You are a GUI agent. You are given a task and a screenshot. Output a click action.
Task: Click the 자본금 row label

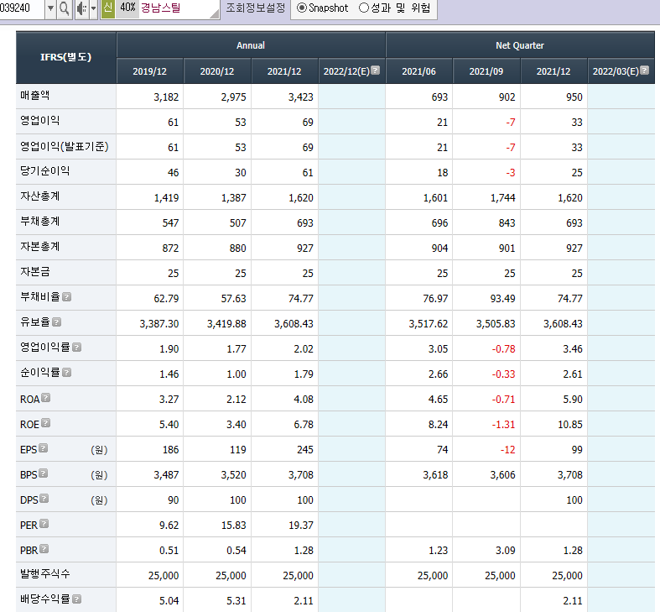[x=35, y=272]
